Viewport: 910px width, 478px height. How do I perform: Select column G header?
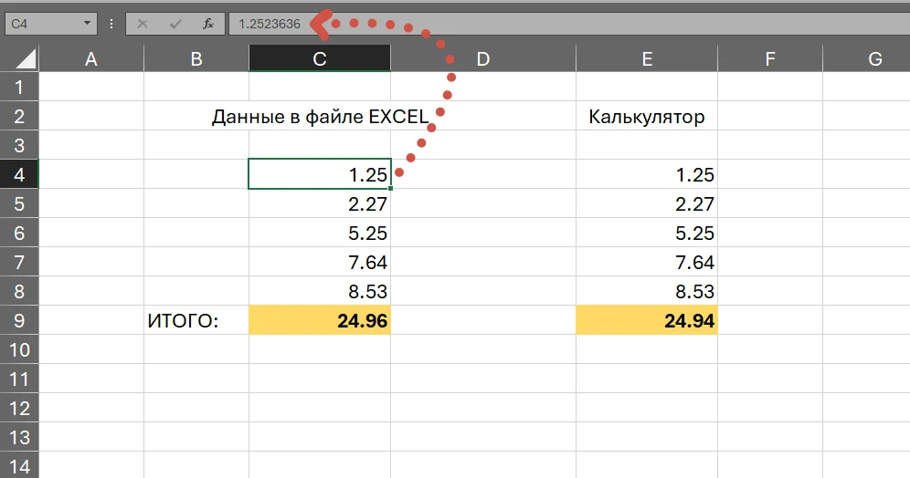point(866,58)
